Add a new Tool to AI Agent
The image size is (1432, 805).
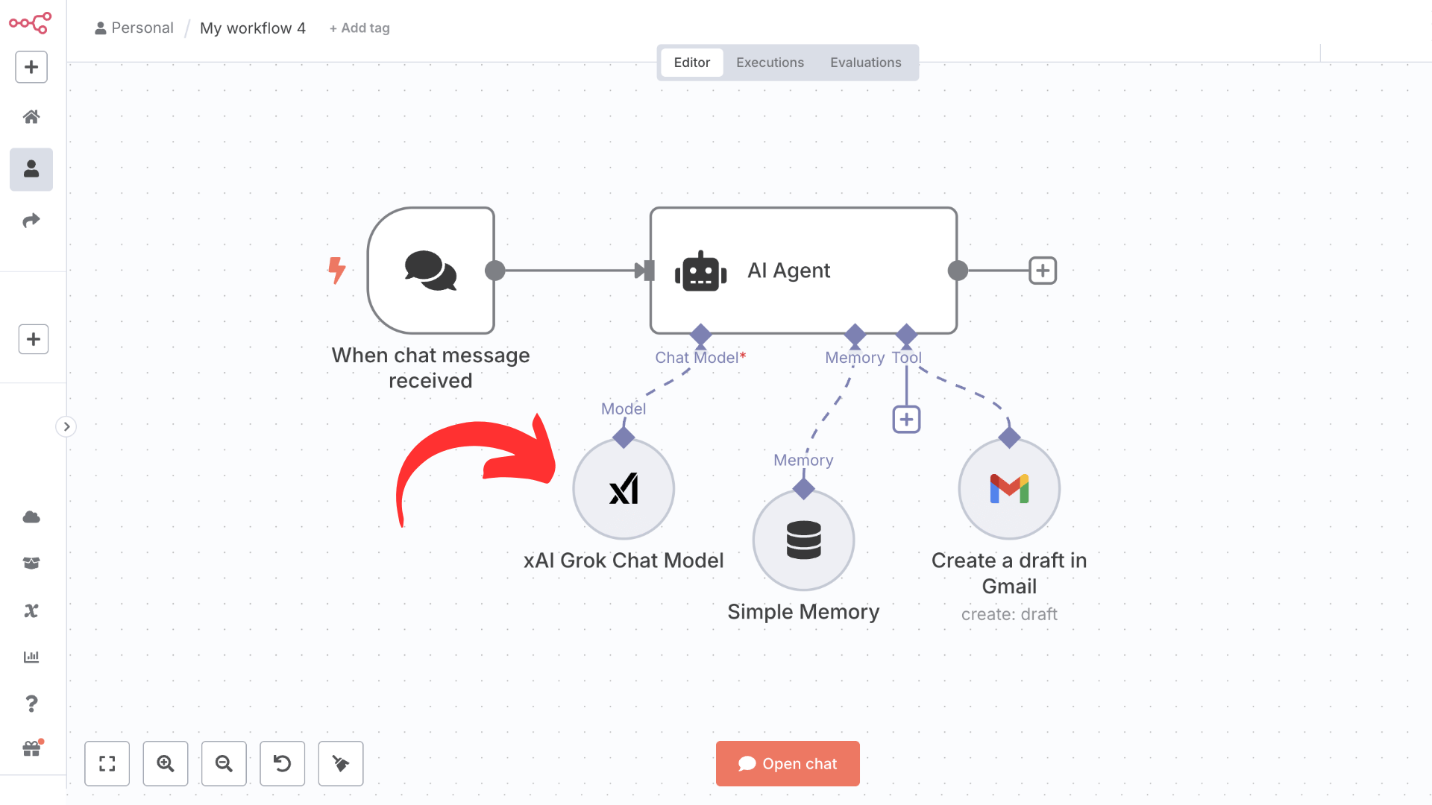click(906, 420)
